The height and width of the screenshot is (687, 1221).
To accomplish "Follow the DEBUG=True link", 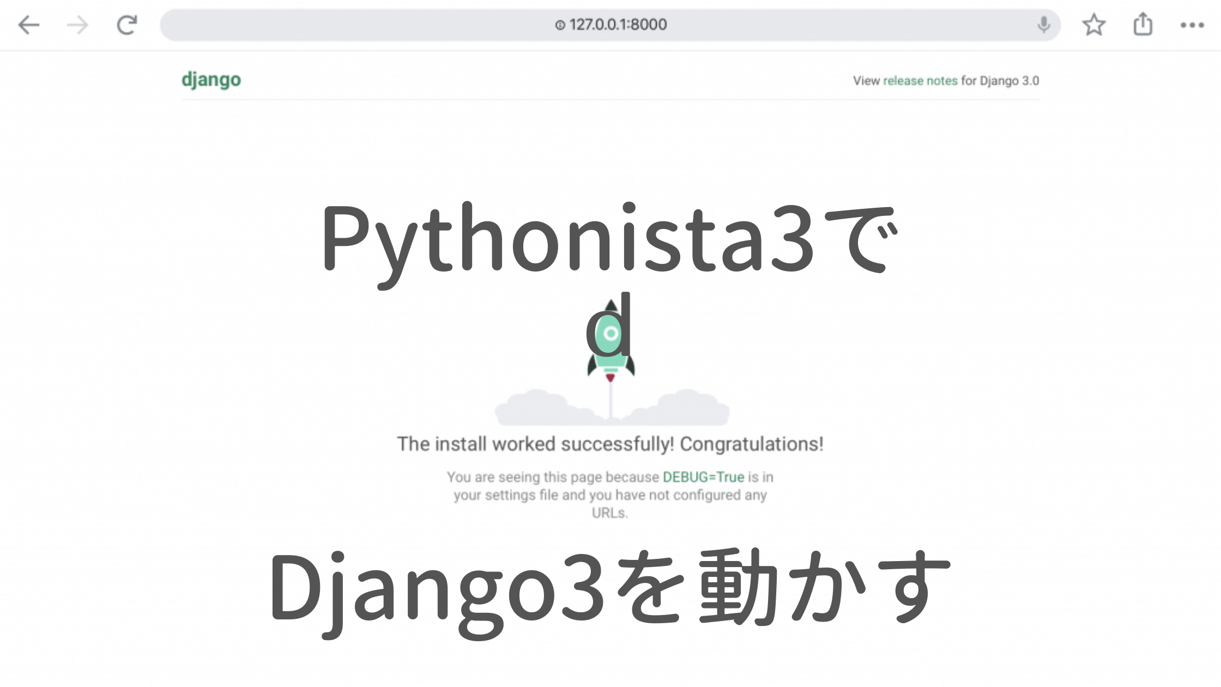I will click(703, 477).
